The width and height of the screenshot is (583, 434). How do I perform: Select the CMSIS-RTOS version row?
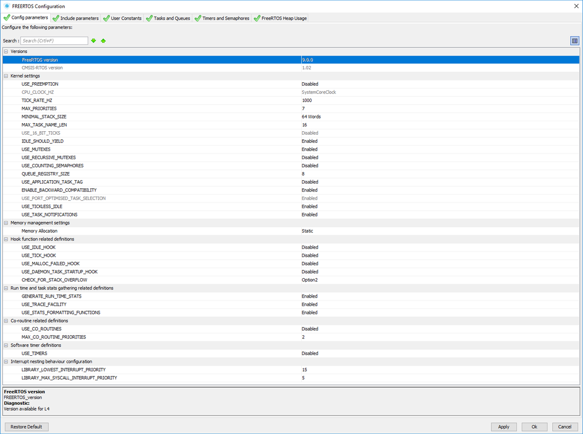[x=291, y=68]
